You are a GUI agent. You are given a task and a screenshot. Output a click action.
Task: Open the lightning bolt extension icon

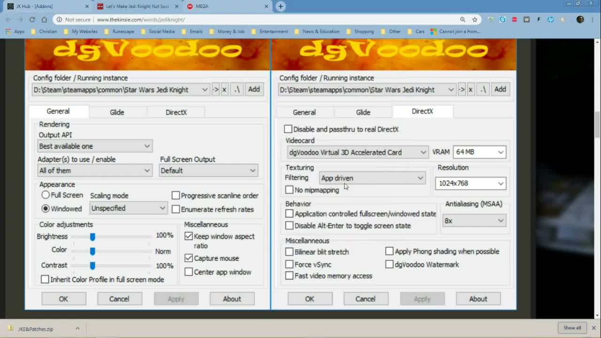pyautogui.click(x=539, y=19)
